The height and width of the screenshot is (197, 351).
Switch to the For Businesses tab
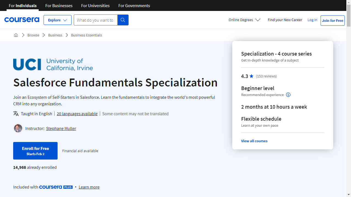(59, 5)
